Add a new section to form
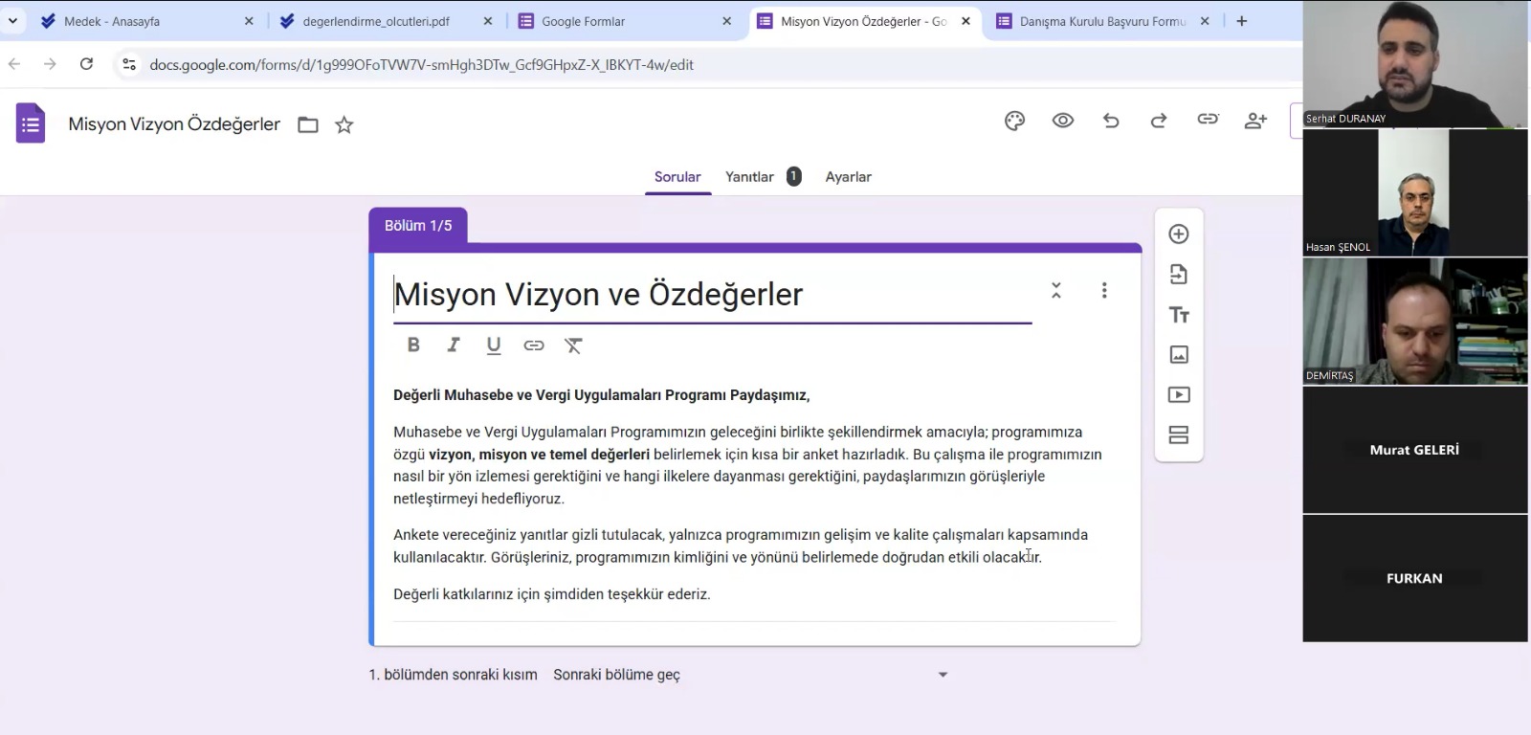The height and width of the screenshot is (735, 1531). click(x=1179, y=435)
